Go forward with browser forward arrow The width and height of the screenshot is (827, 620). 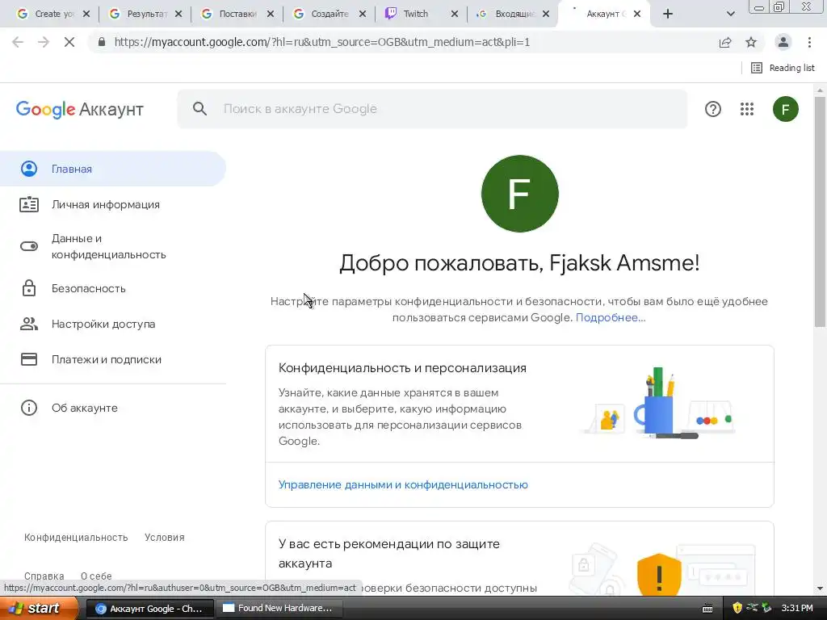tap(44, 42)
